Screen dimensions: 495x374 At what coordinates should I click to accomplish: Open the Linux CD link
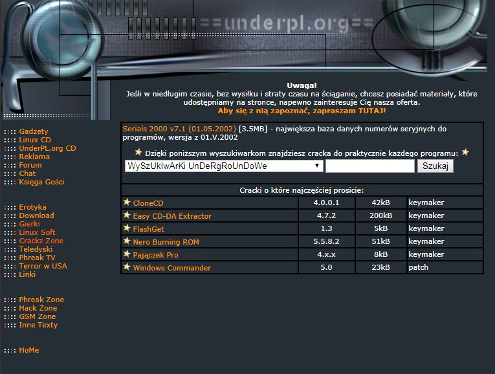[35, 140]
